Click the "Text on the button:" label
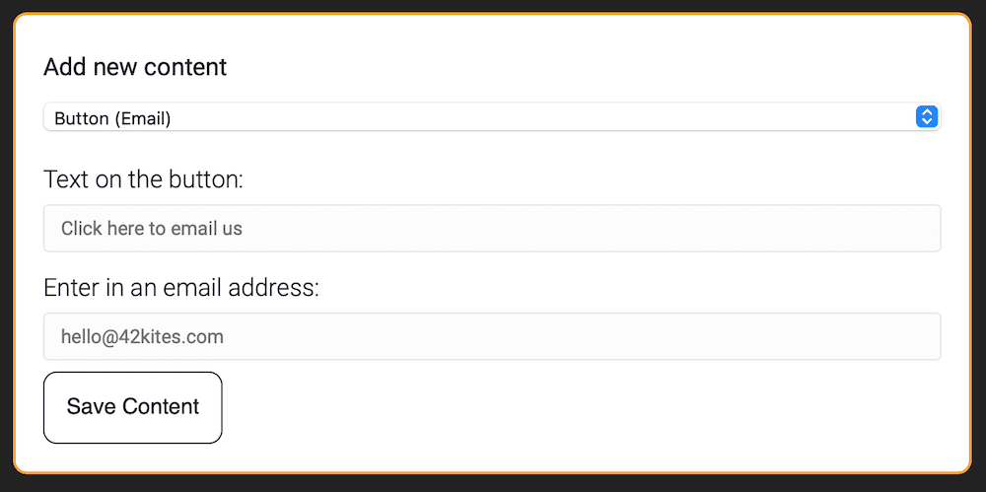986x492 pixels. pos(143,179)
